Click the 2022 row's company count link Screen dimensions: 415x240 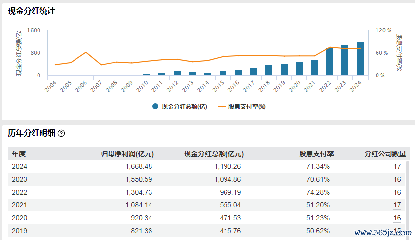(397, 193)
